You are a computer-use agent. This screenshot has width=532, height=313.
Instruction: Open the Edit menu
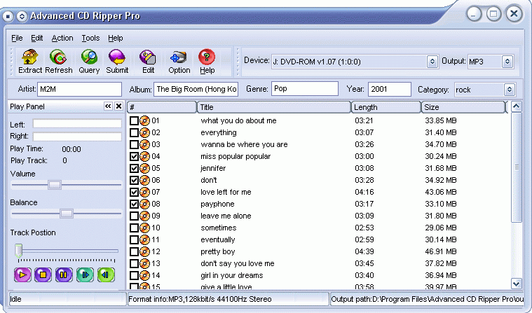[36, 38]
